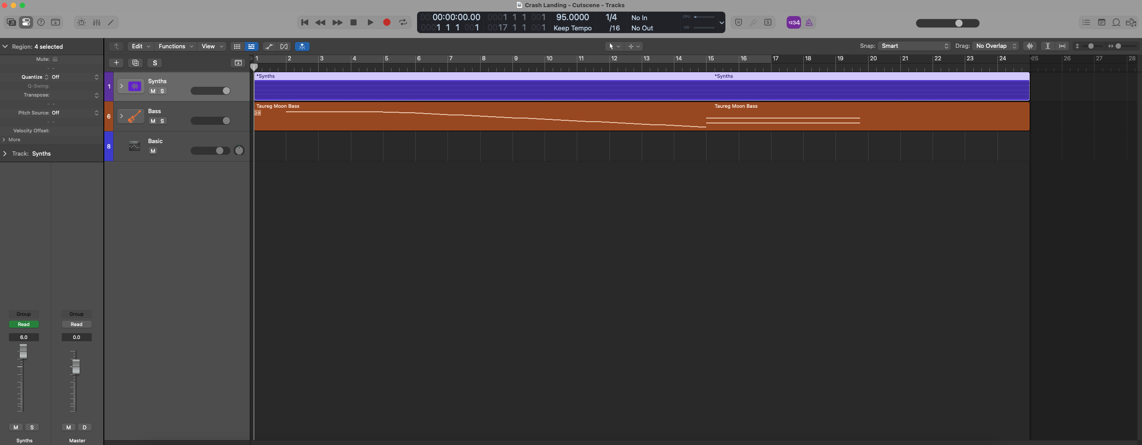Expand the More section in the Region inspector

pyautogui.click(x=4, y=140)
